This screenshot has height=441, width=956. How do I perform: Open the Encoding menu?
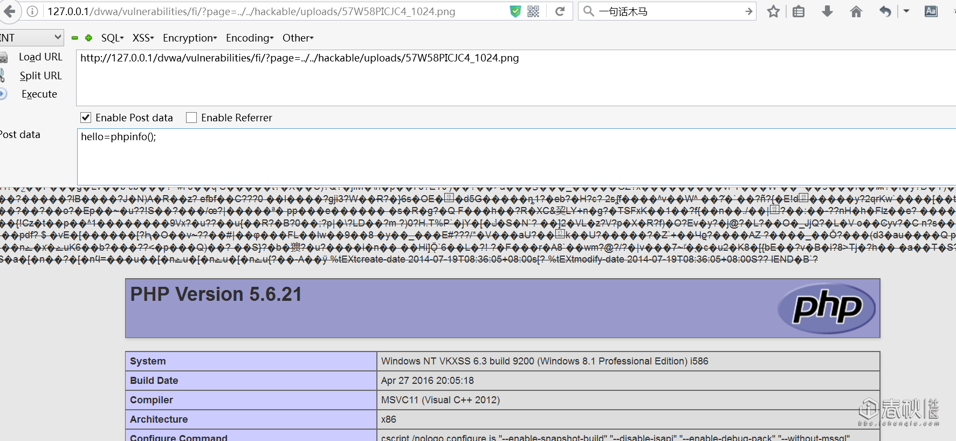click(250, 38)
